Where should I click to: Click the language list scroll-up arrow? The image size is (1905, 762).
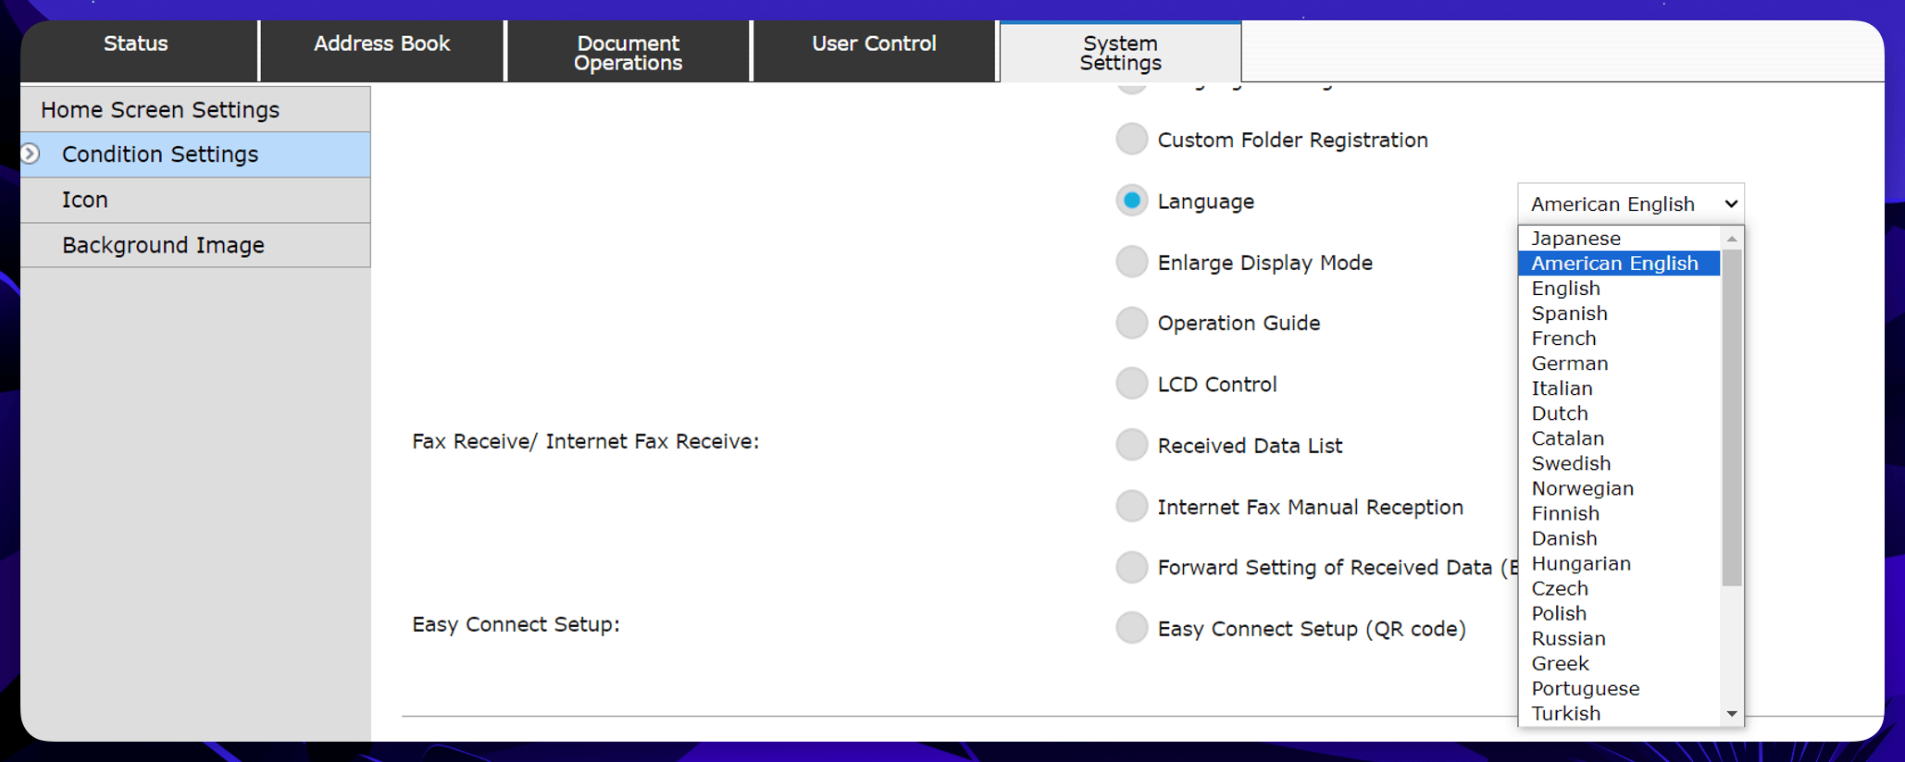(x=1732, y=239)
